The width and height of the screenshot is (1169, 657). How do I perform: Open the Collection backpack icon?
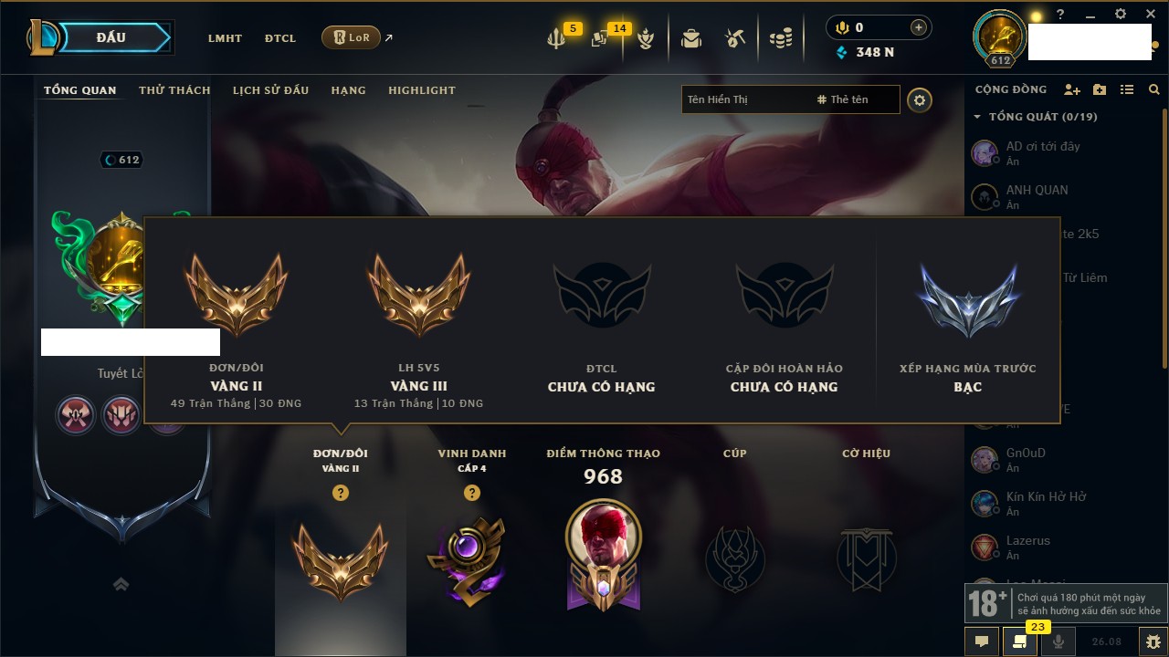pos(691,38)
